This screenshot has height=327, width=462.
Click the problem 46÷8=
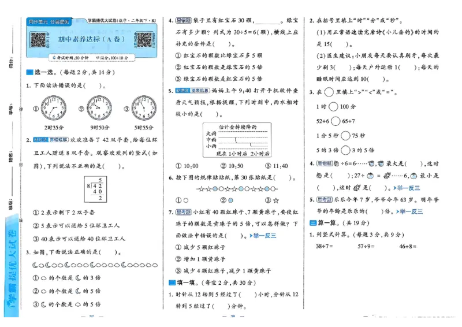coord(408,246)
